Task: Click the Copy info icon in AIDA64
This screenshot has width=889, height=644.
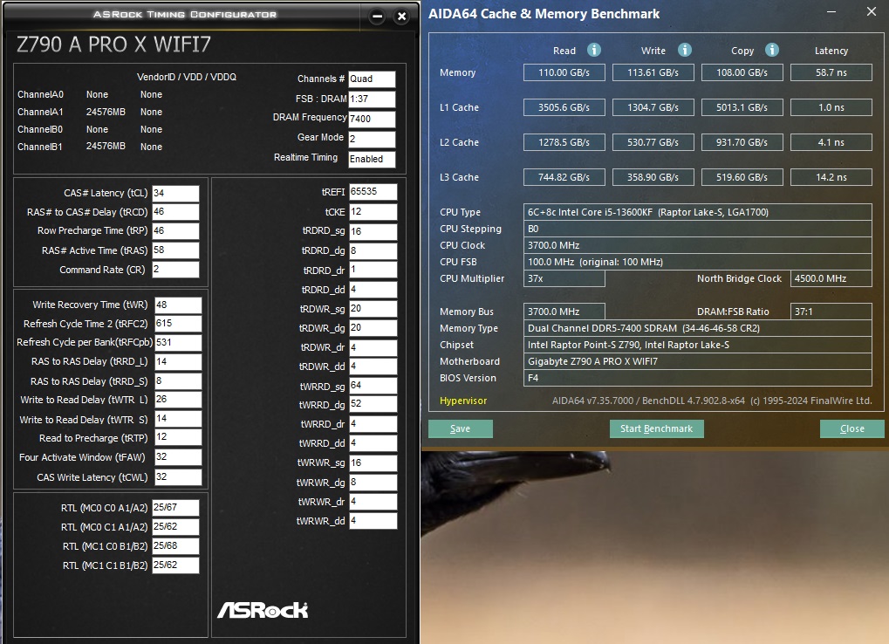Action: [771, 50]
